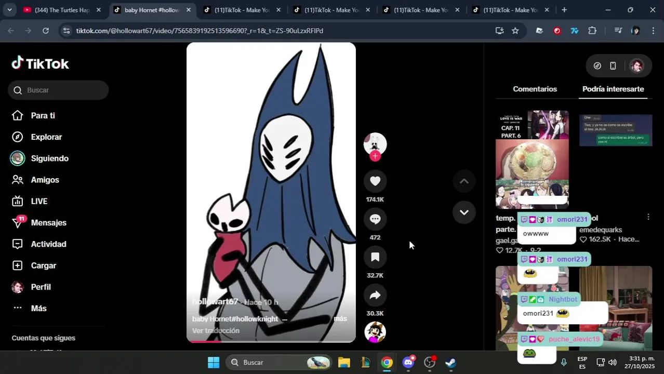Switch to last TikTok Make Your tab
664x374 pixels.
click(x=511, y=10)
